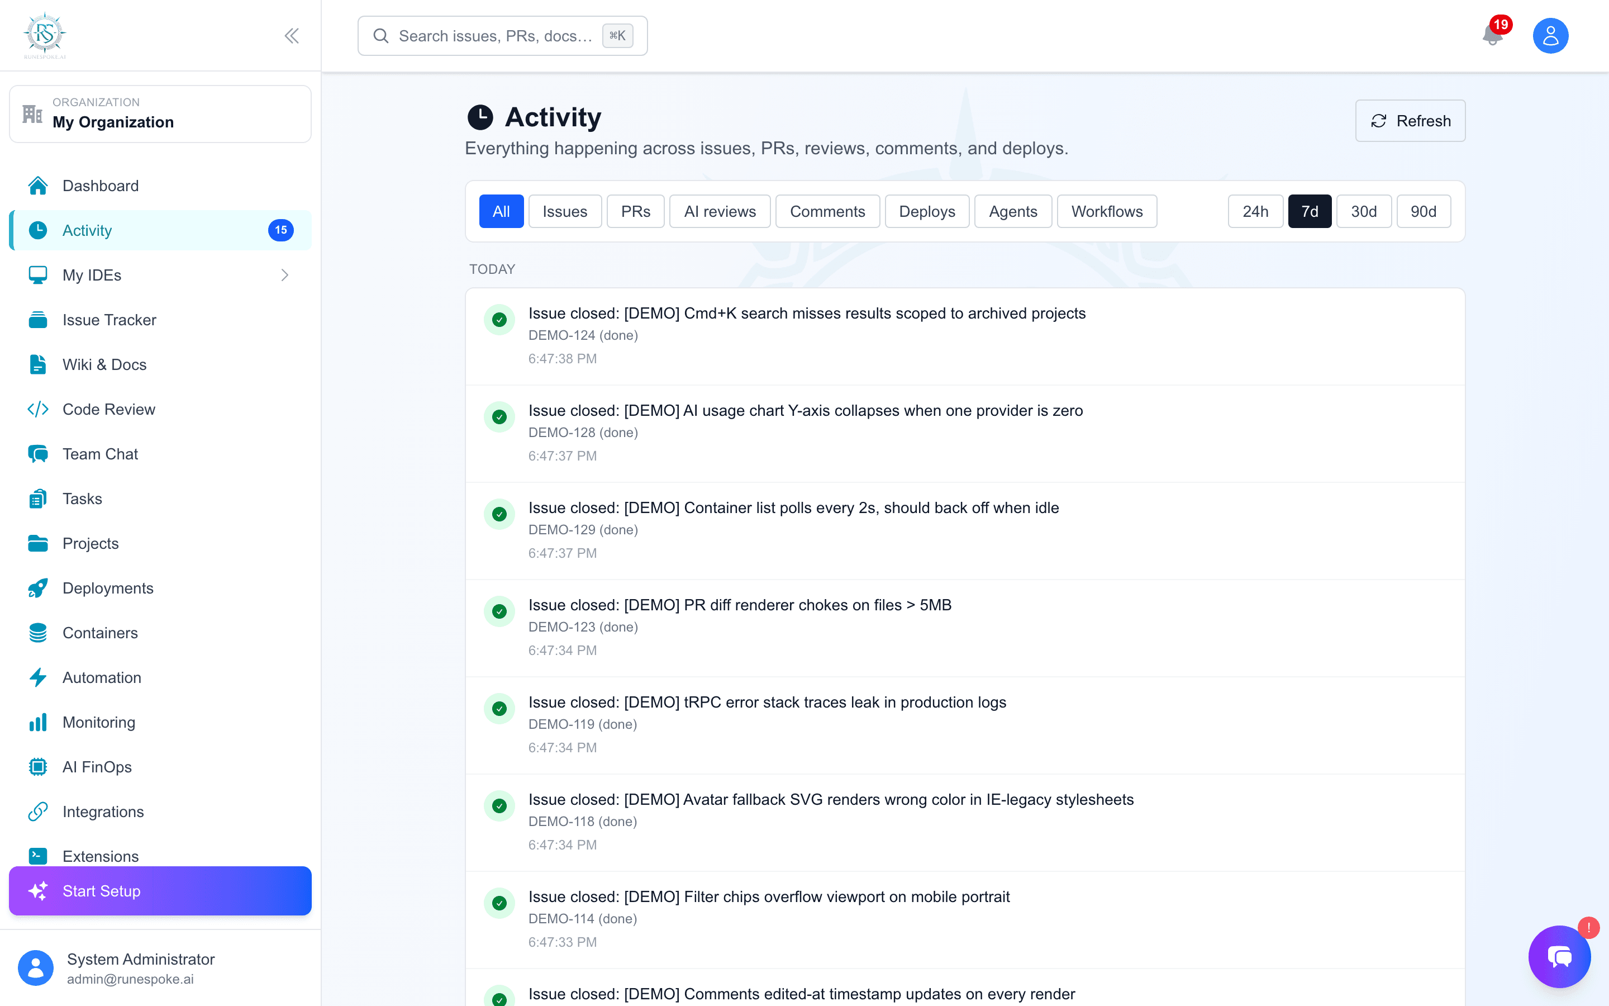
Task: Select the 24h time range
Action: click(x=1255, y=212)
